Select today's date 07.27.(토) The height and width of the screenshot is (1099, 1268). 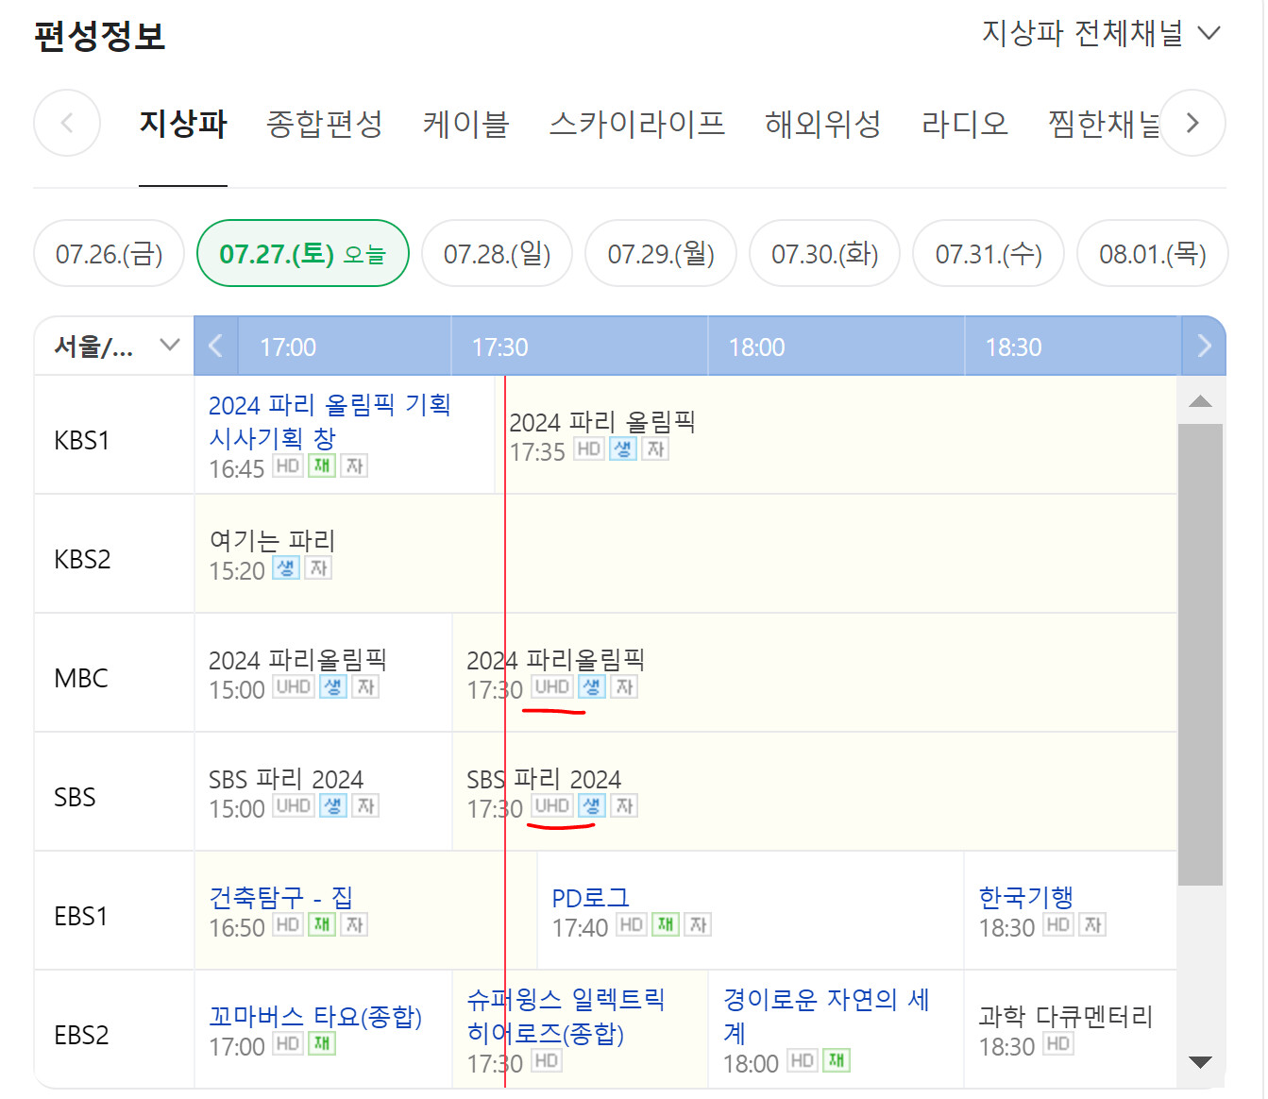click(x=303, y=253)
